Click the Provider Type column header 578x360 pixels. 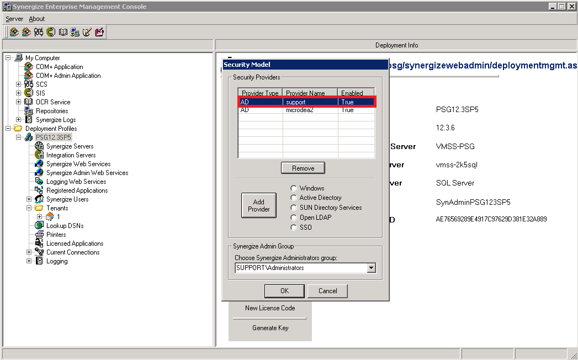(x=260, y=93)
